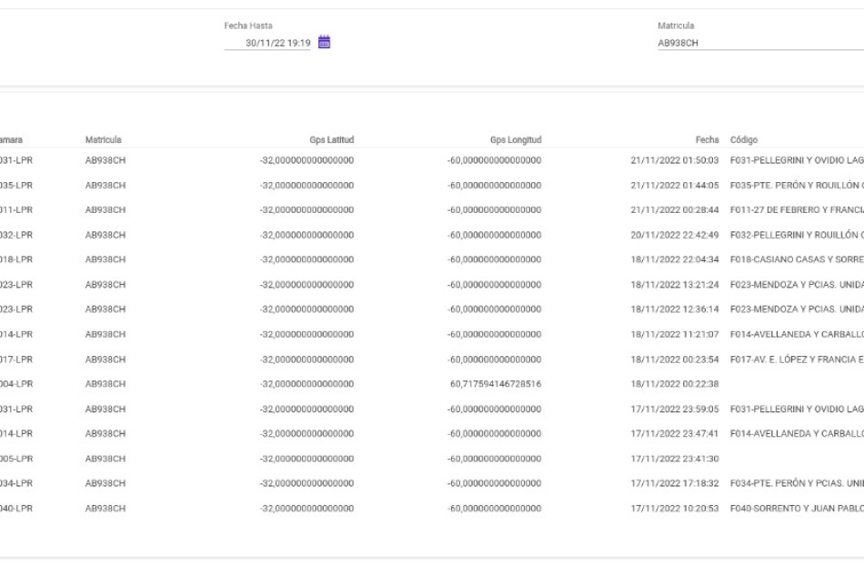
Task: Click the Gps Longitud column header
Action: click(x=515, y=140)
